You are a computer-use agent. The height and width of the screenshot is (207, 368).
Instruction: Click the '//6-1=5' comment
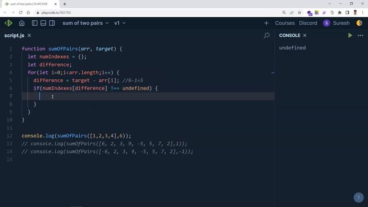pos(133,80)
